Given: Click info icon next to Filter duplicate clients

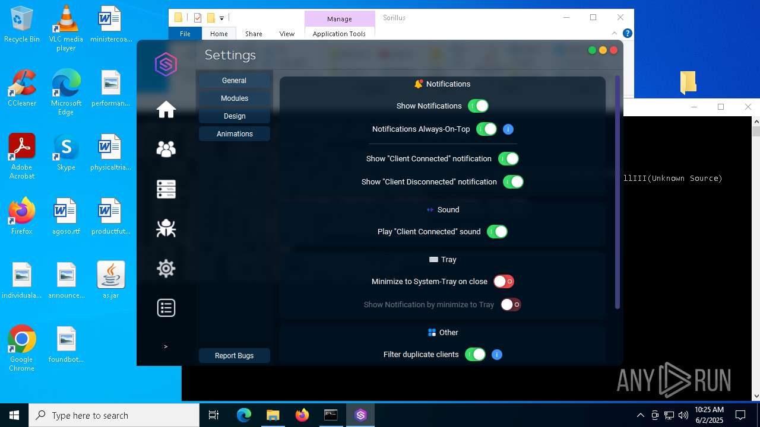Looking at the screenshot, I should pyautogui.click(x=497, y=355).
